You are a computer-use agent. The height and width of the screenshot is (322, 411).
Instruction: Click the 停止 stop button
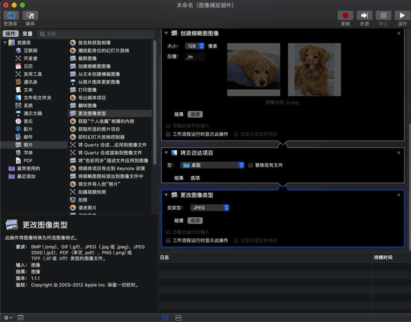pyautogui.click(x=384, y=15)
